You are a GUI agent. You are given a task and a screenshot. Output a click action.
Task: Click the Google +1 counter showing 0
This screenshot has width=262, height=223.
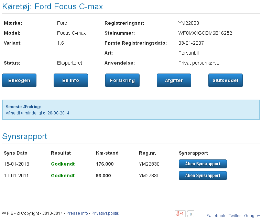coord(191,214)
